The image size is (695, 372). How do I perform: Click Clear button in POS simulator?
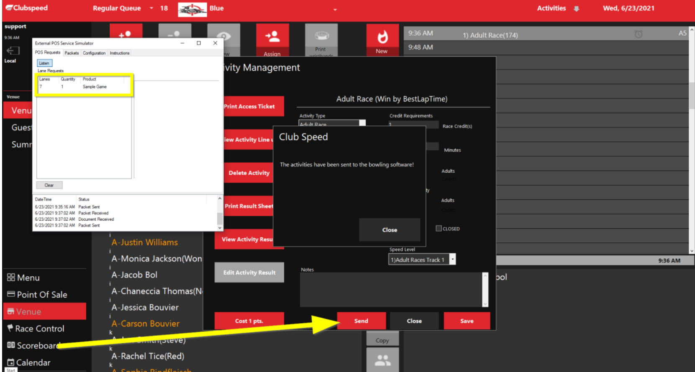coord(49,185)
